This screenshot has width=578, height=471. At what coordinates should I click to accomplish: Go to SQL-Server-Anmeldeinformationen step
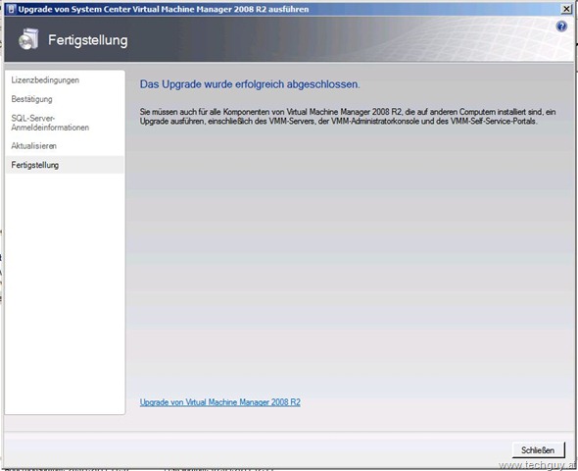tap(50, 123)
